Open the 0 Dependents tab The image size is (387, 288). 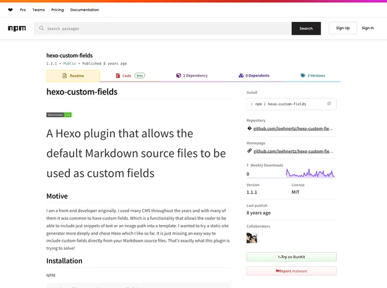(x=254, y=75)
